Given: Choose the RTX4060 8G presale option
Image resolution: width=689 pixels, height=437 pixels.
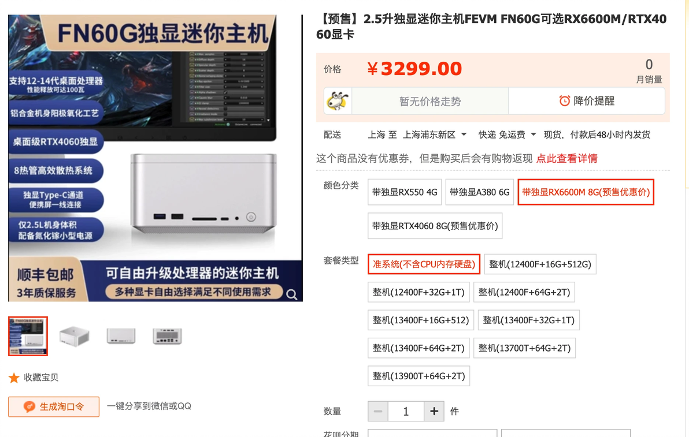Looking at the screenshot, I should click(x=435, y=226).
